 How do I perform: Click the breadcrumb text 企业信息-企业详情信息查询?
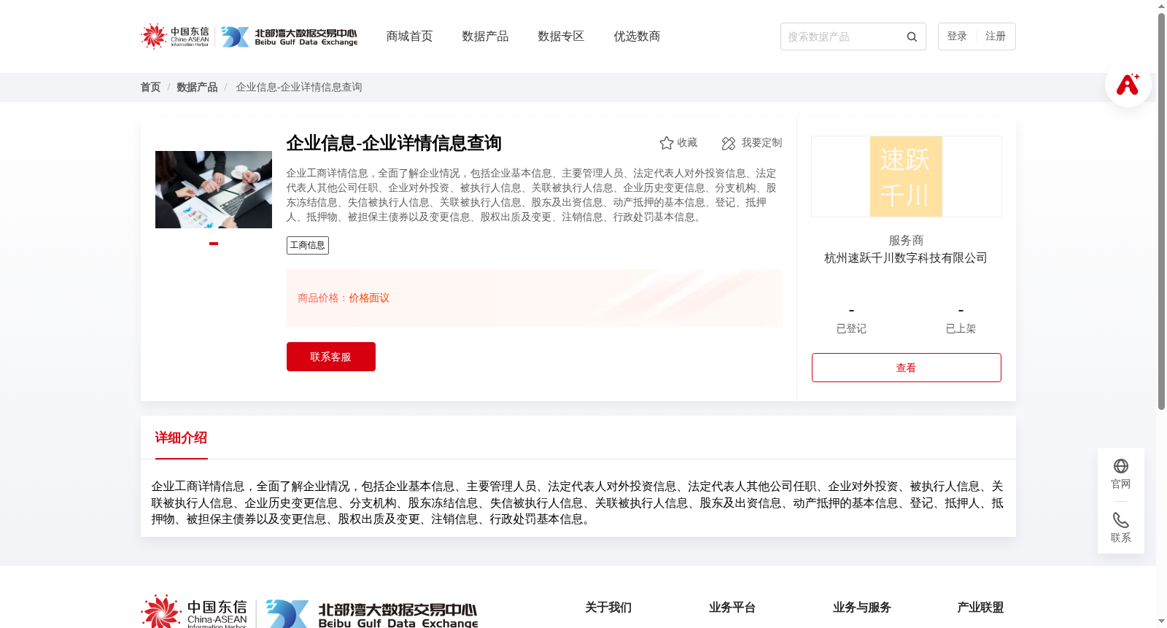(x=299, y=87)
